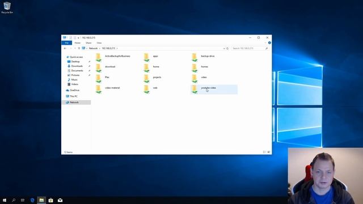Image resolution: width=363 pixels, height=204 pixels.
Task: Switch to details view in status bar
Action: 264,152
